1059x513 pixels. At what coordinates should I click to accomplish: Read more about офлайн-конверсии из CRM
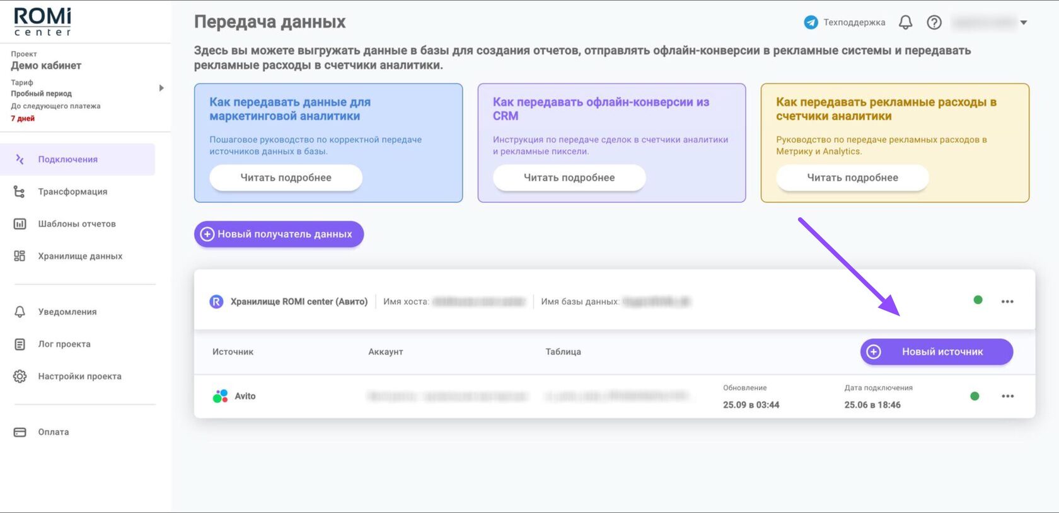tap(569, 178)
